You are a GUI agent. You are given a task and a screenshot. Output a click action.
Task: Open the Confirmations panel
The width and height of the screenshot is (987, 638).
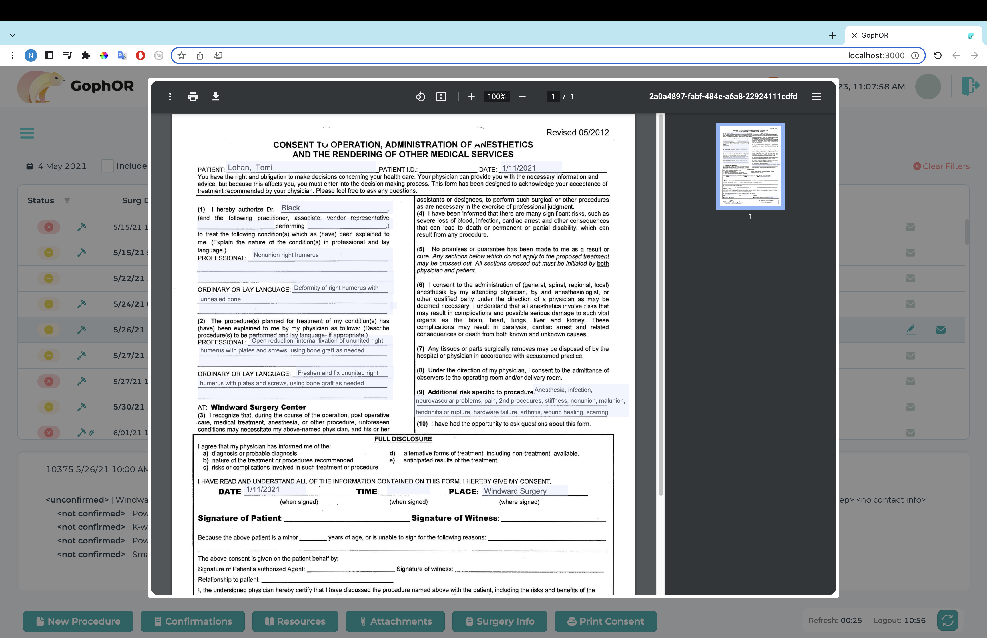(x=192, y=621)
